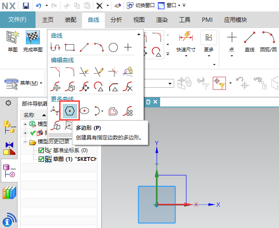Select the Arc tool in curve gallery

[x=99, y=47]
